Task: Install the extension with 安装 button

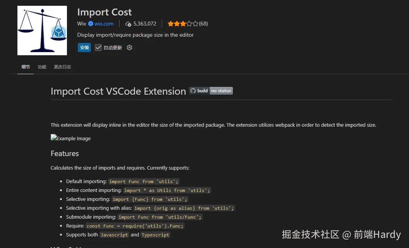Action: tap(84, 48)
